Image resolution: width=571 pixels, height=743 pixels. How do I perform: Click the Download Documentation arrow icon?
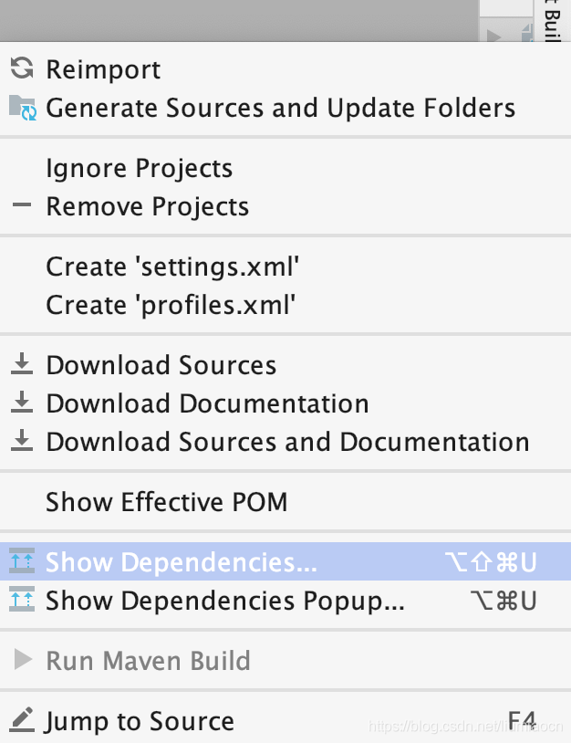coord(22,402)
